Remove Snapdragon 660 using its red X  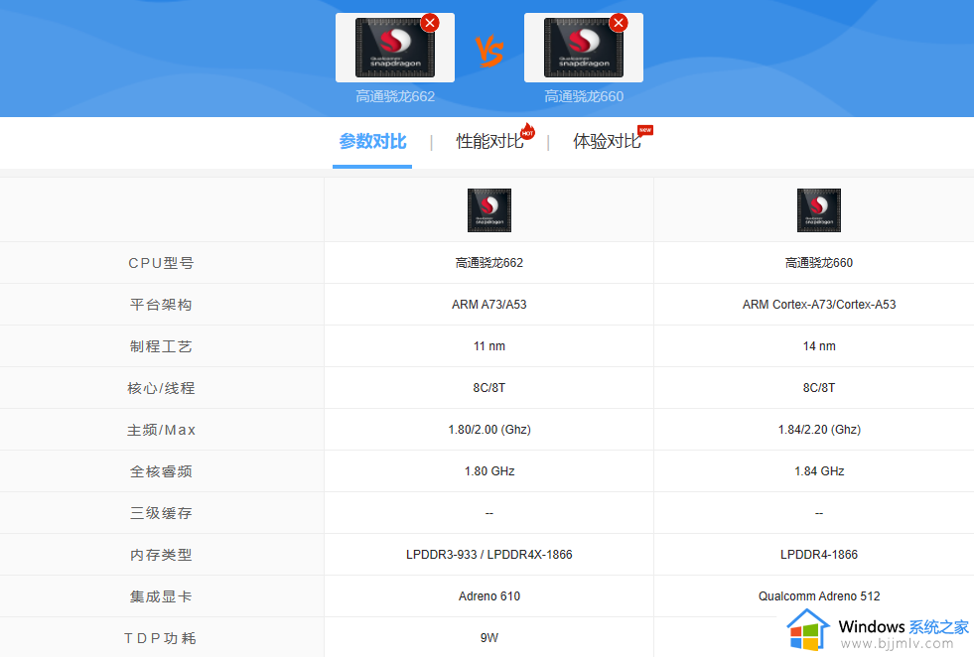pyautogui.click(x=619, y=23)
